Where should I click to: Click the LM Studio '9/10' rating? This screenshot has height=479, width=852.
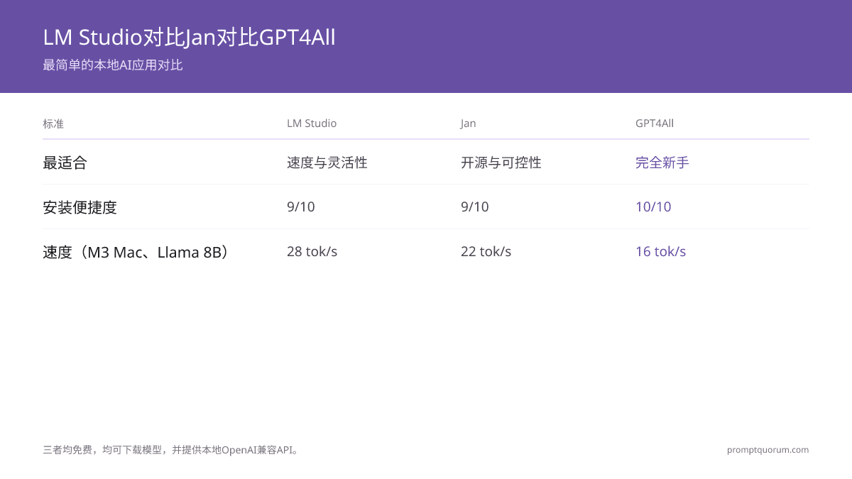click(x=301, y=207)
